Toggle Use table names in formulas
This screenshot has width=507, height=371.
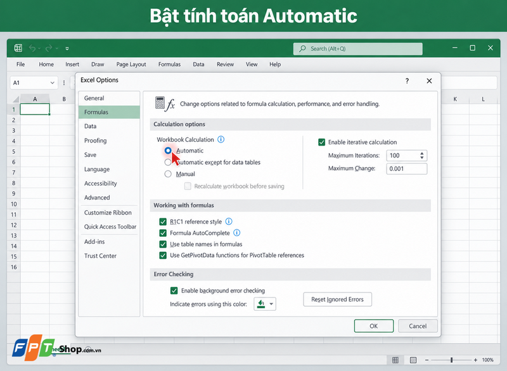point(163,244)
